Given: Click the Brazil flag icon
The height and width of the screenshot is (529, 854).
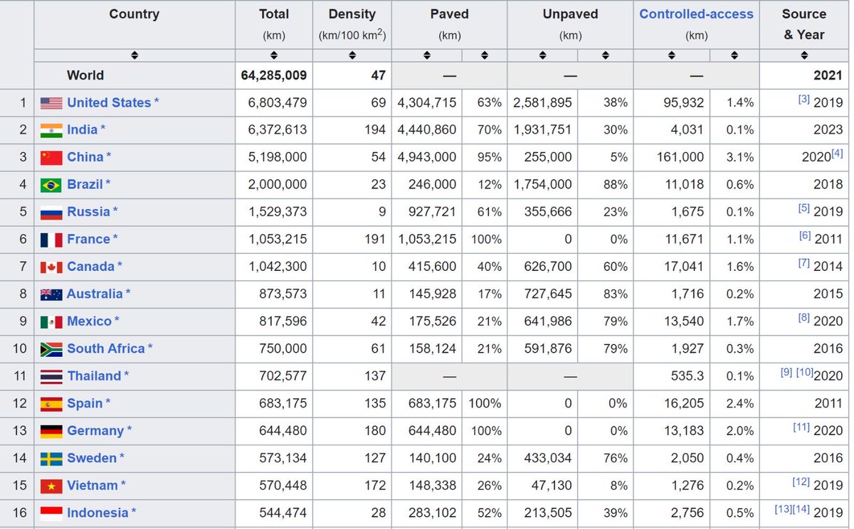Looking at the screenshot, I should (x=51, y=185).
